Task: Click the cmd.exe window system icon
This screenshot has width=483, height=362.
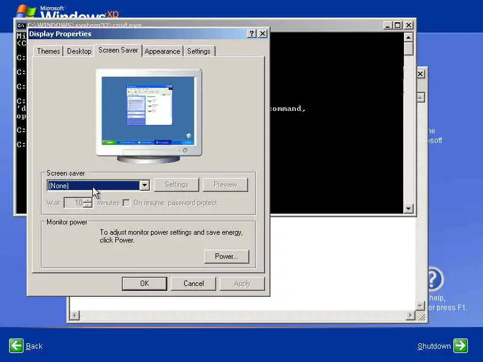Action: 21,25
